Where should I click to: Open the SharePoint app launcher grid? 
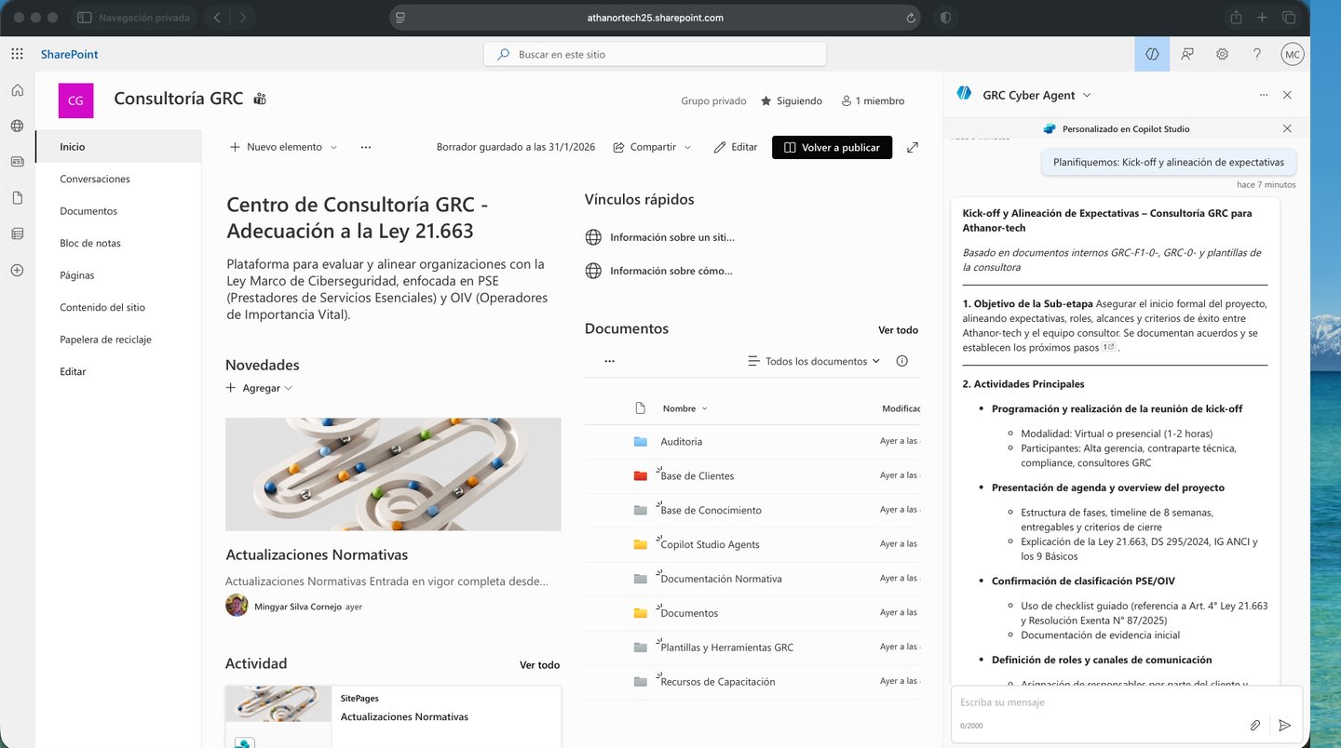pyautogui.click(x=18, y=54)
